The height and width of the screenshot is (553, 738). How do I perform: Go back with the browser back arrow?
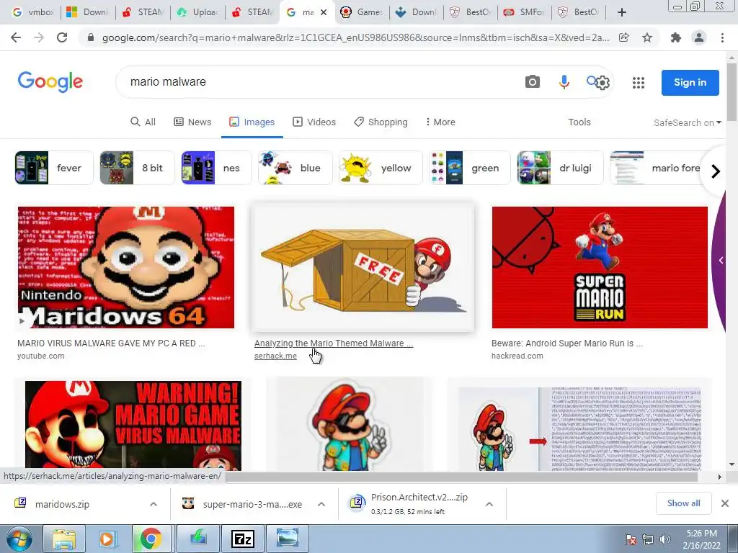[16, 37]
